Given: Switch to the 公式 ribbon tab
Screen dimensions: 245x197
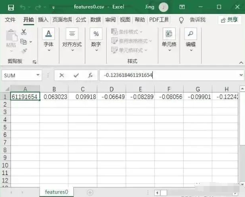Looking at the screenshot, I should pyautogui.click(x=81, y=19).
